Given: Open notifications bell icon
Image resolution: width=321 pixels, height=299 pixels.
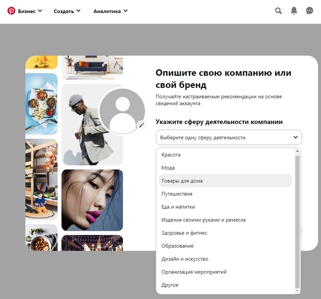Looking at the screenshot, I should pyautogui.click(x=294, y=11).
